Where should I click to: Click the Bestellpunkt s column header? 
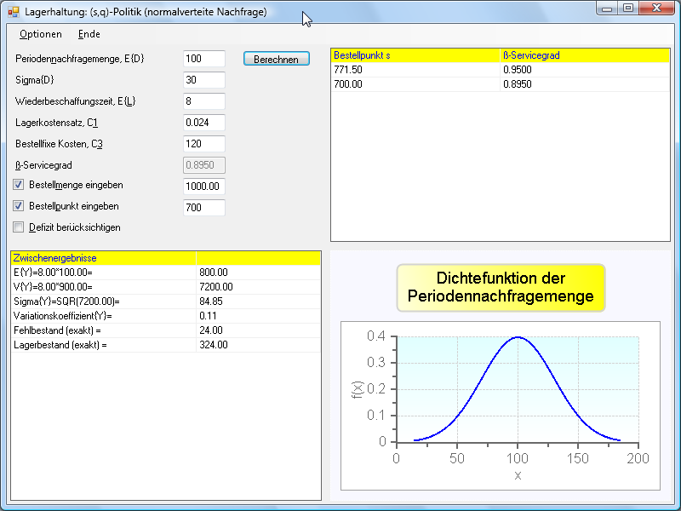[415, 55]
